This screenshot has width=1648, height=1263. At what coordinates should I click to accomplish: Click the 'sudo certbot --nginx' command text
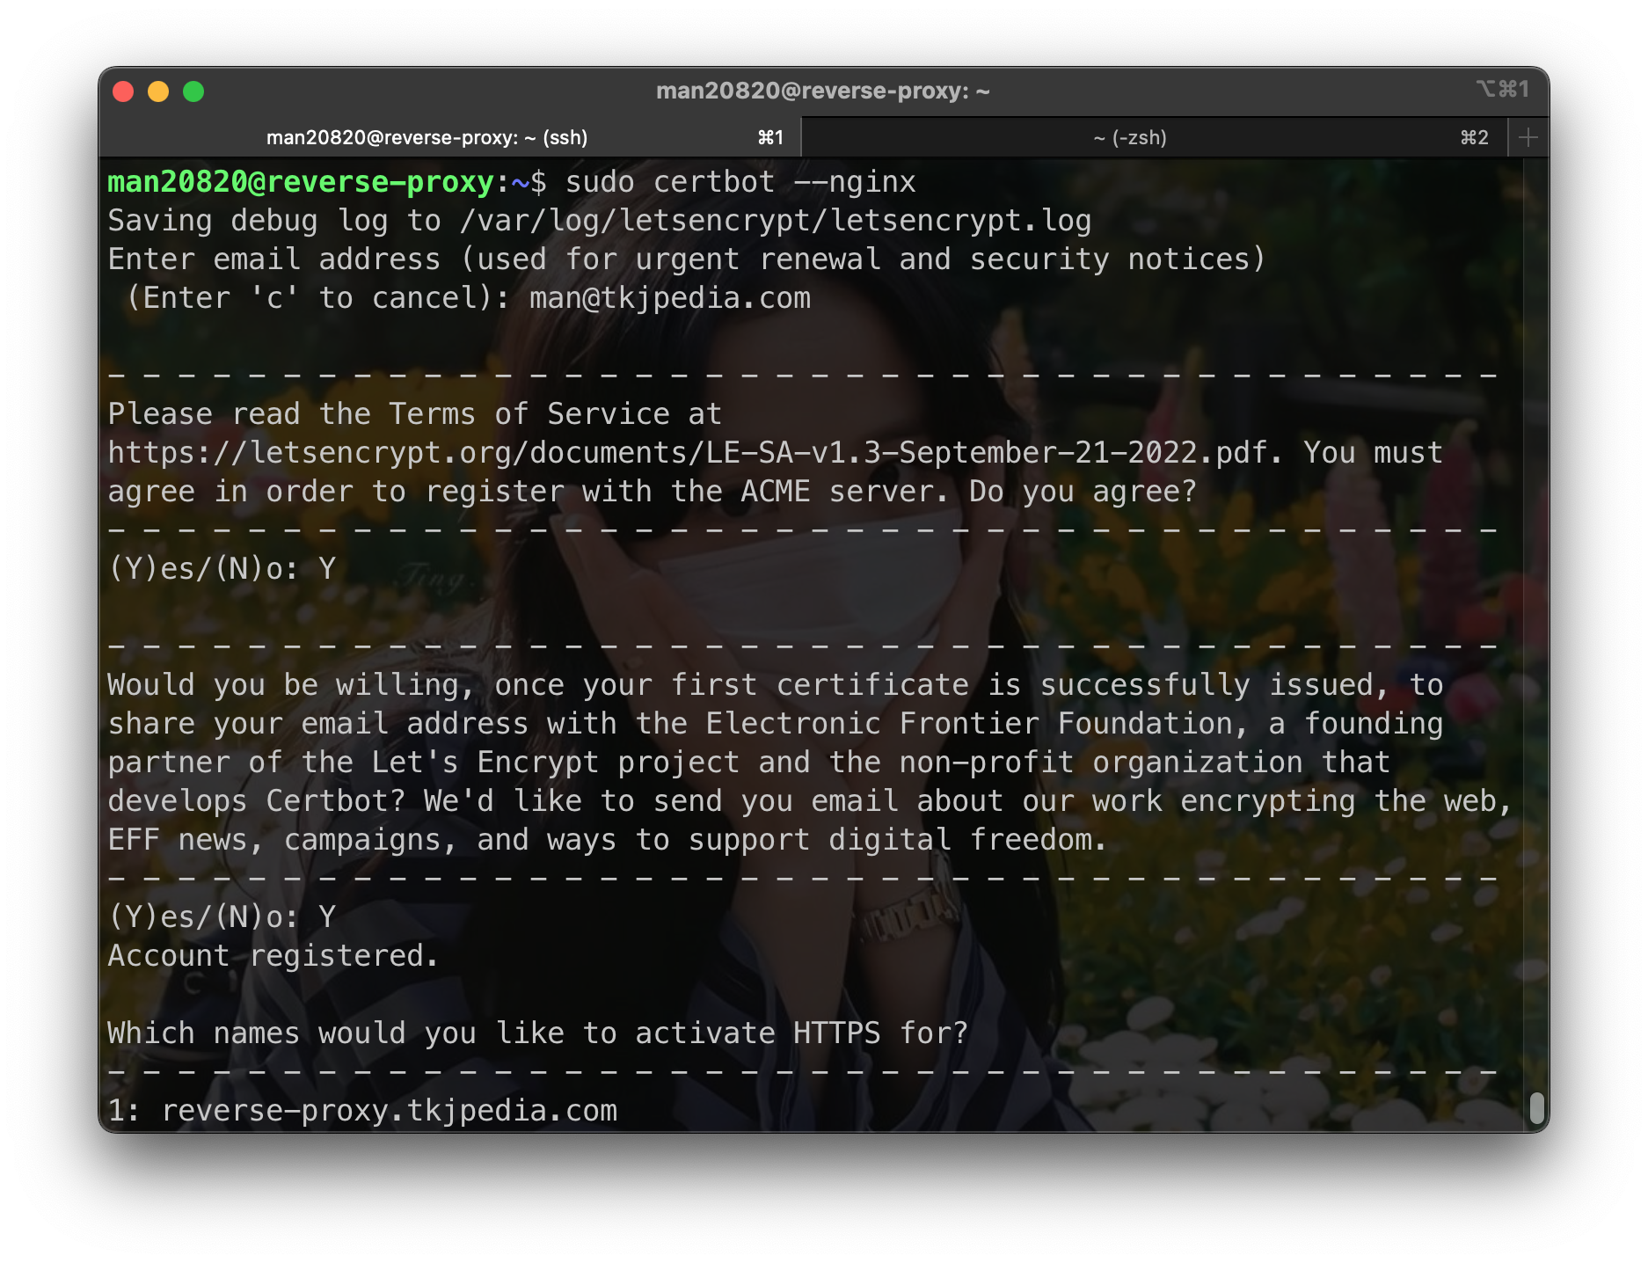[x=740, y=182]
